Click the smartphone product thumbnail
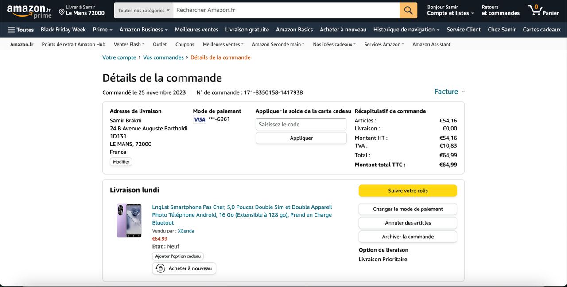Image resolution: width=567 pixels, height=287 pixels. 129,221
